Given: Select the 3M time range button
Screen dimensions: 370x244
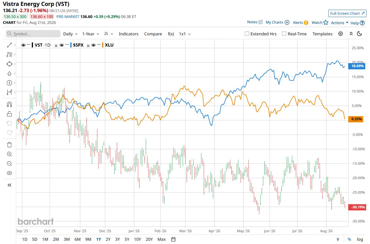Looking at the screenshot, I should tap(67, 239).
